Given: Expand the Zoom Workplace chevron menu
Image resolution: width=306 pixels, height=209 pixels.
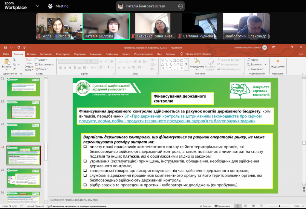Looking at the screenshot, I should coord(37,6).
